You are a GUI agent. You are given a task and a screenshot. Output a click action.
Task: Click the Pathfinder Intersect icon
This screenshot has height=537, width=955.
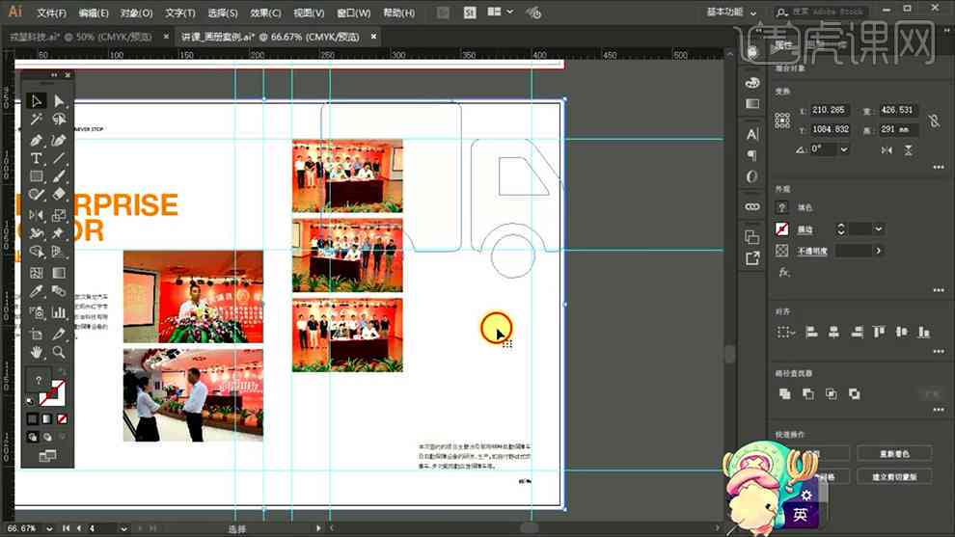pyautogui.click(x=832, y=394)
